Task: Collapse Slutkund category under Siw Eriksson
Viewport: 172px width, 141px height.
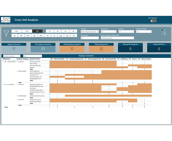Action: click(17, 84)
